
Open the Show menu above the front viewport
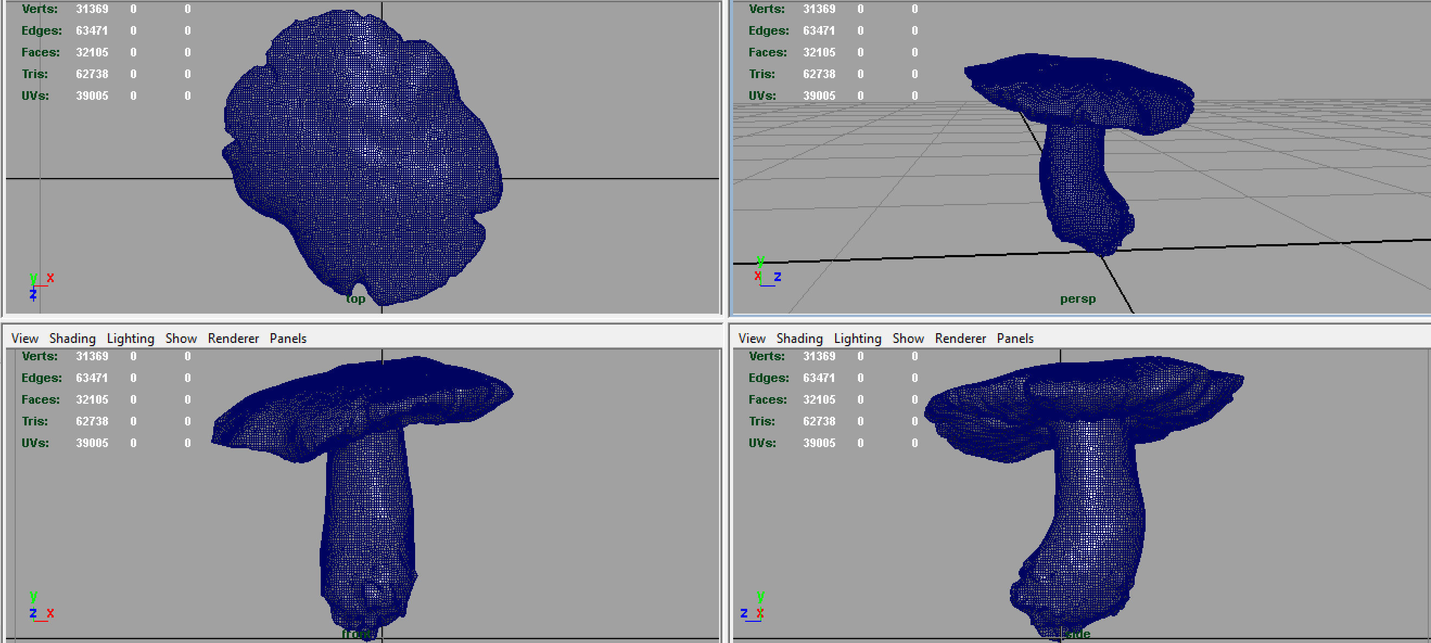point(181,338)
